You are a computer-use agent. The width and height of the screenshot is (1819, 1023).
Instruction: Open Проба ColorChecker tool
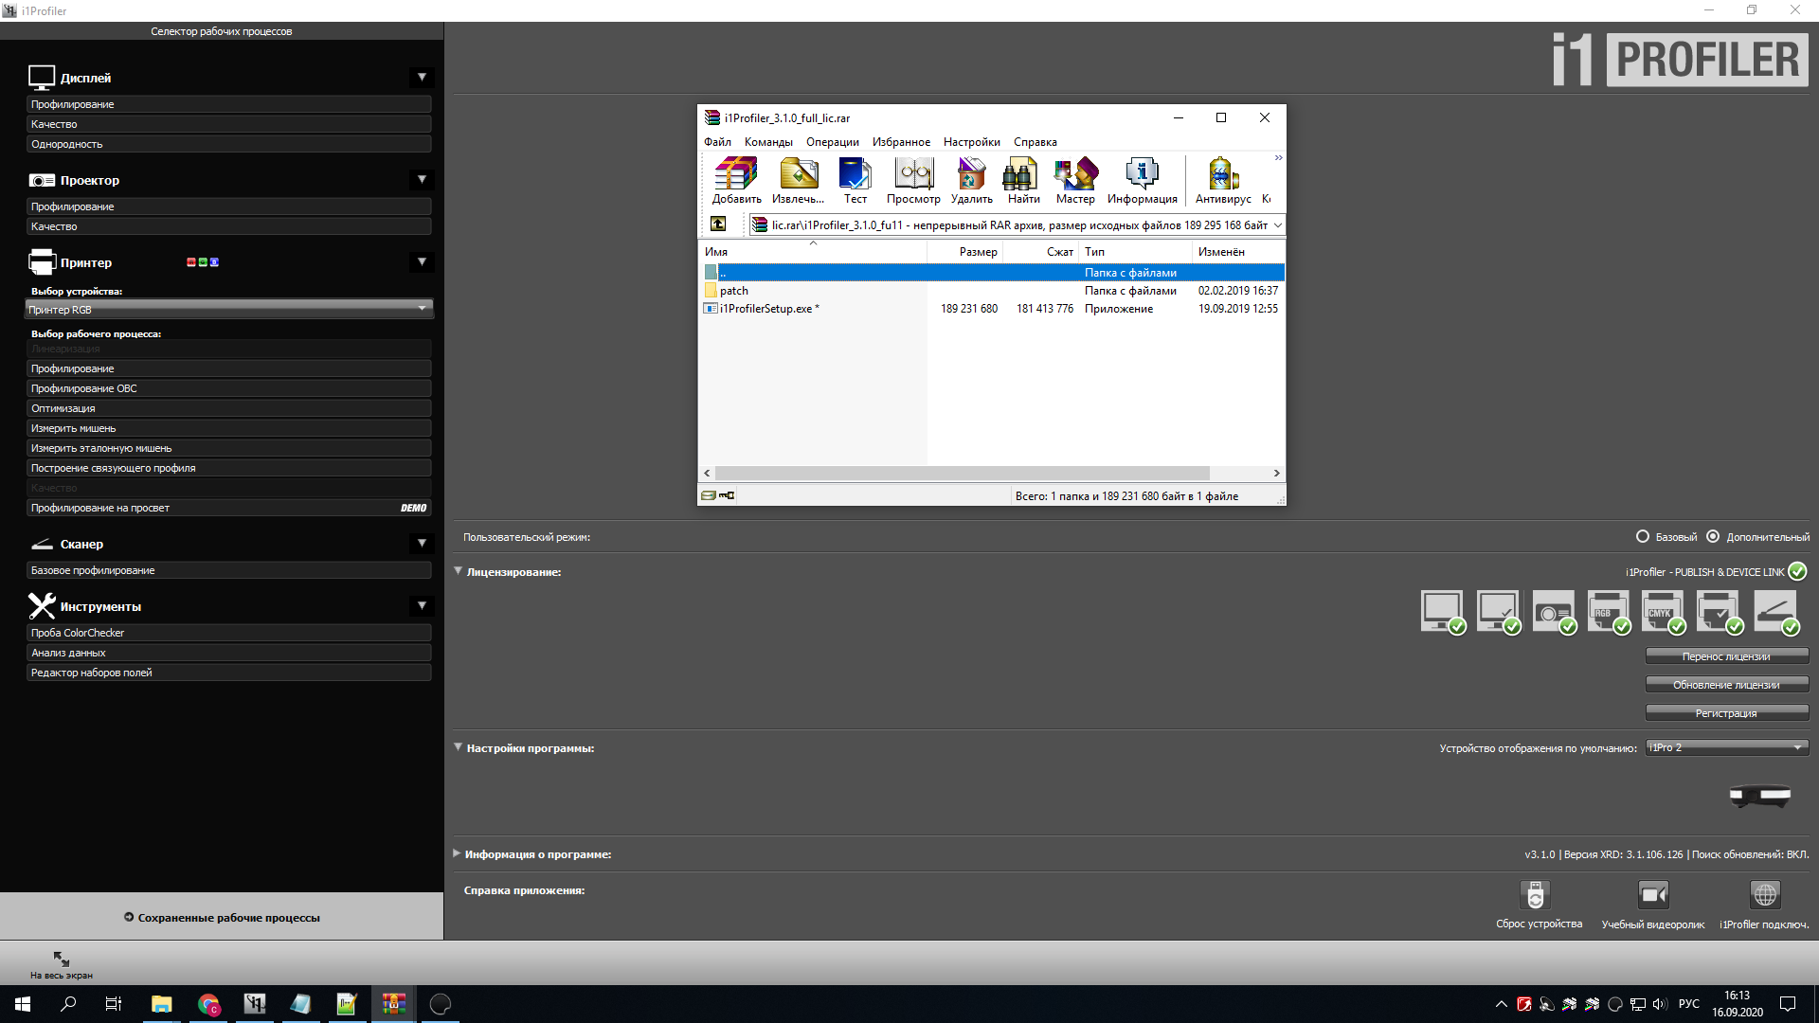[x=229, y=633]
